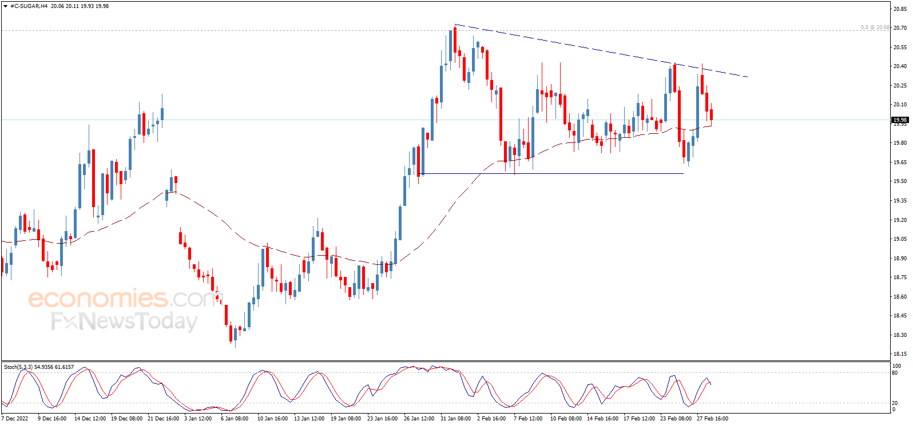Click the '17 Feb 12:00' time axis label
The height and width of the screenshot is (425, 913).
point(639,419)
